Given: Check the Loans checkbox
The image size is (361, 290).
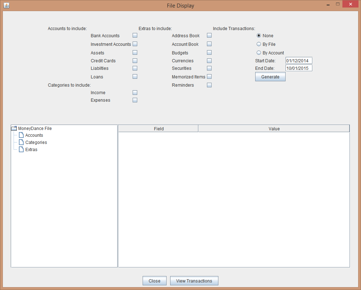Looking at the screenshot, I should coord(135,77).
